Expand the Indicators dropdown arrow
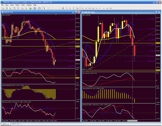162x126 pixels. [x=32, y=8]
